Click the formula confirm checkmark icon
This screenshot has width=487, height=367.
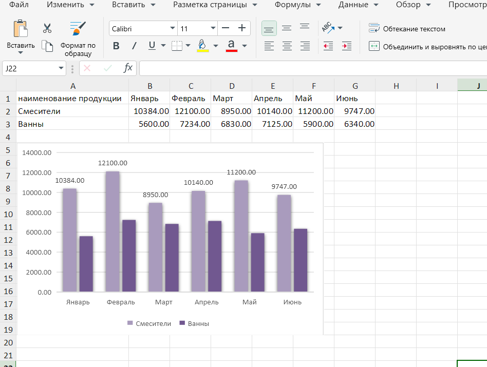click(107, 68)
